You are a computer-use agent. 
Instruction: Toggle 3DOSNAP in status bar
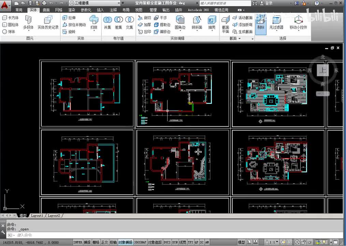pyautogui.click(x=140, y=242)
